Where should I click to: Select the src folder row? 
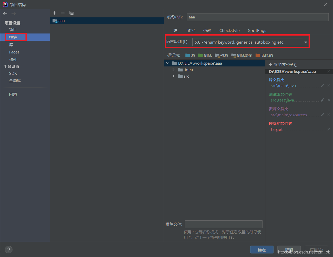click(x=214, y=76)
